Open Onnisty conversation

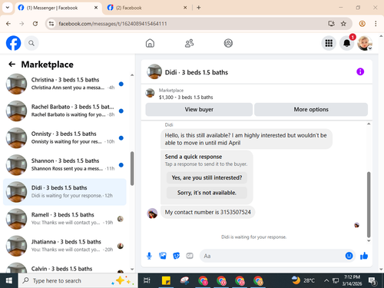65,138
